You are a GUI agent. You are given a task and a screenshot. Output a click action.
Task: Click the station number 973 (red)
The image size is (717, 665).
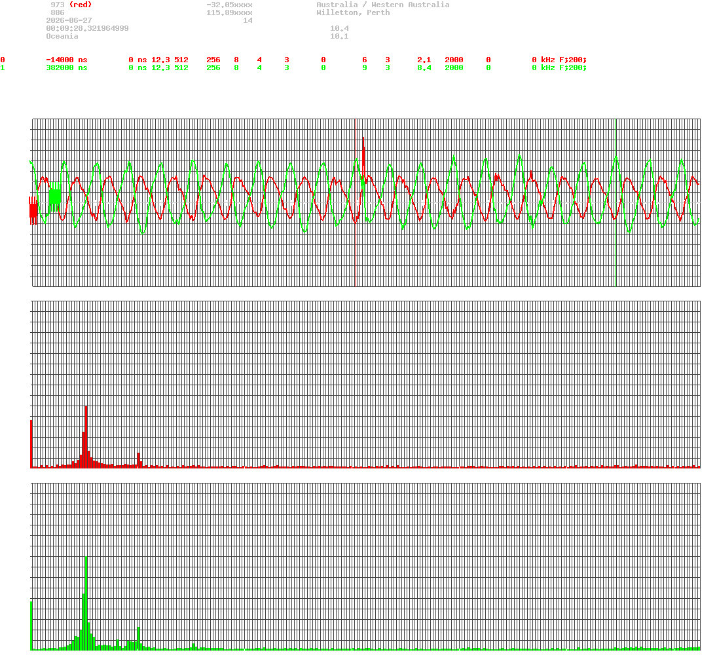point(71,5)
